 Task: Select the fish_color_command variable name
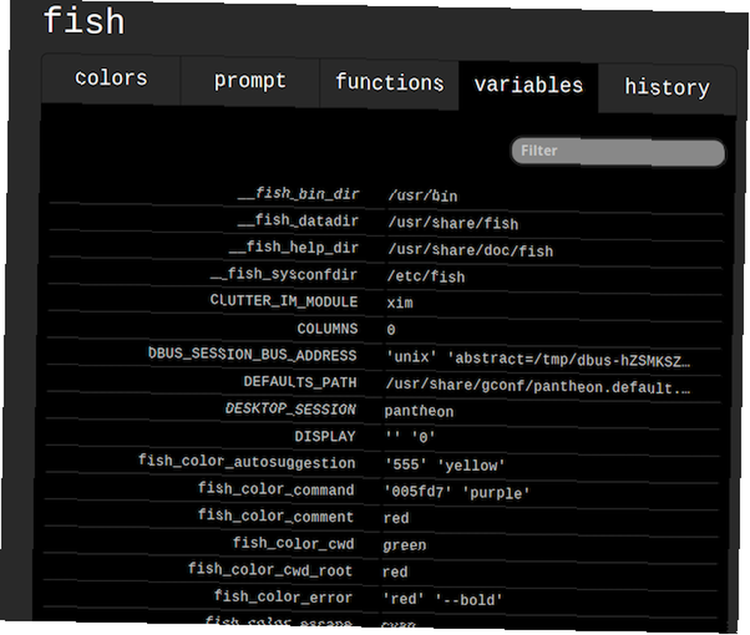(276, 489)
